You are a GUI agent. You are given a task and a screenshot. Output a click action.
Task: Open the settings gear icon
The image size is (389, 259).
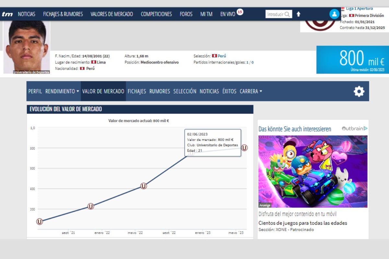pyautogui.click(x=359, y=92)
